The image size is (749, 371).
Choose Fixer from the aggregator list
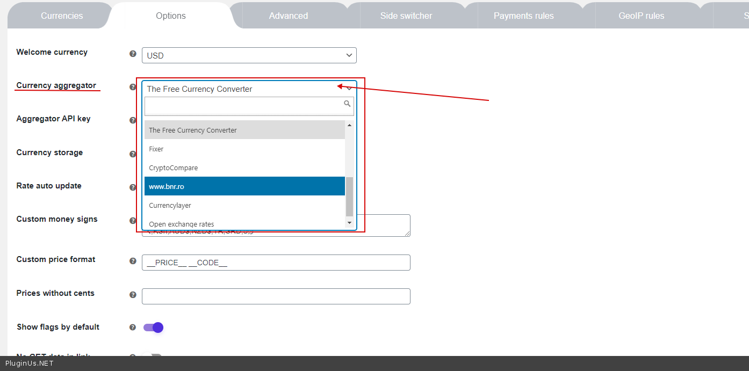click(244, 149)
